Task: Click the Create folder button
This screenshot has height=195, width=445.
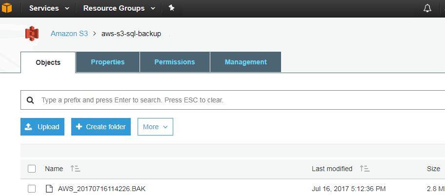Action: 101,127
